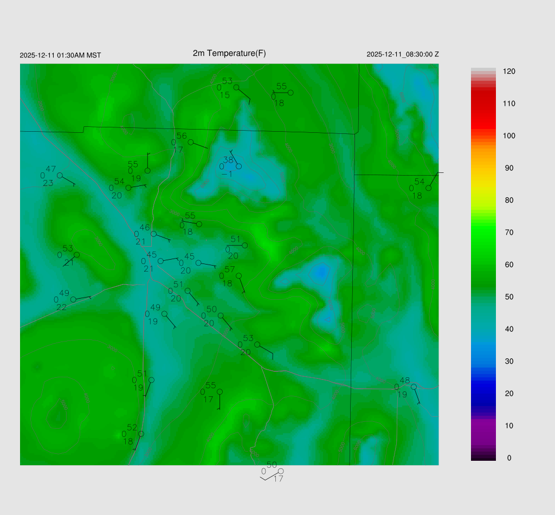The image size is (555, 515).
Task: Select the 47°F station marker on west side
Action: coord(60,175)
